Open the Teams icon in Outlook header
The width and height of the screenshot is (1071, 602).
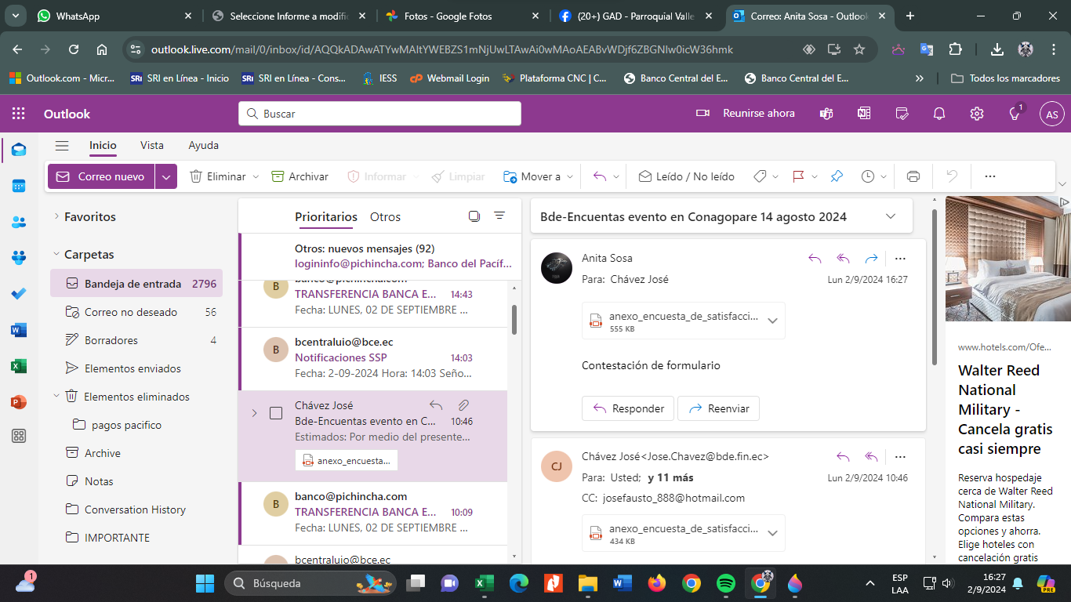(x=826, y=114)
